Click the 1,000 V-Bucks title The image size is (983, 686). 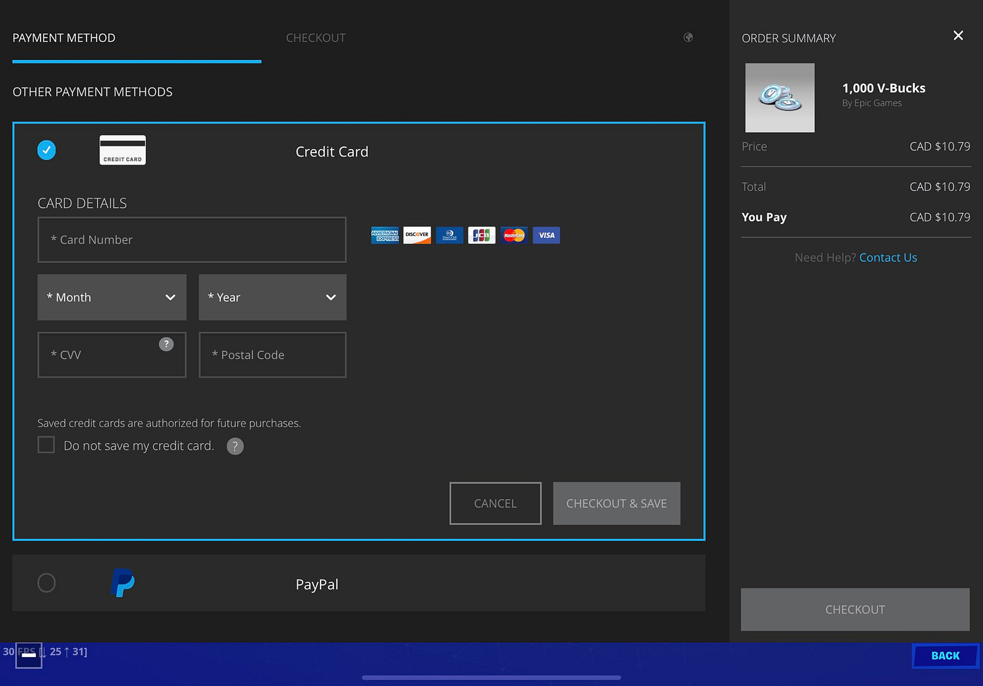point(884,88)
